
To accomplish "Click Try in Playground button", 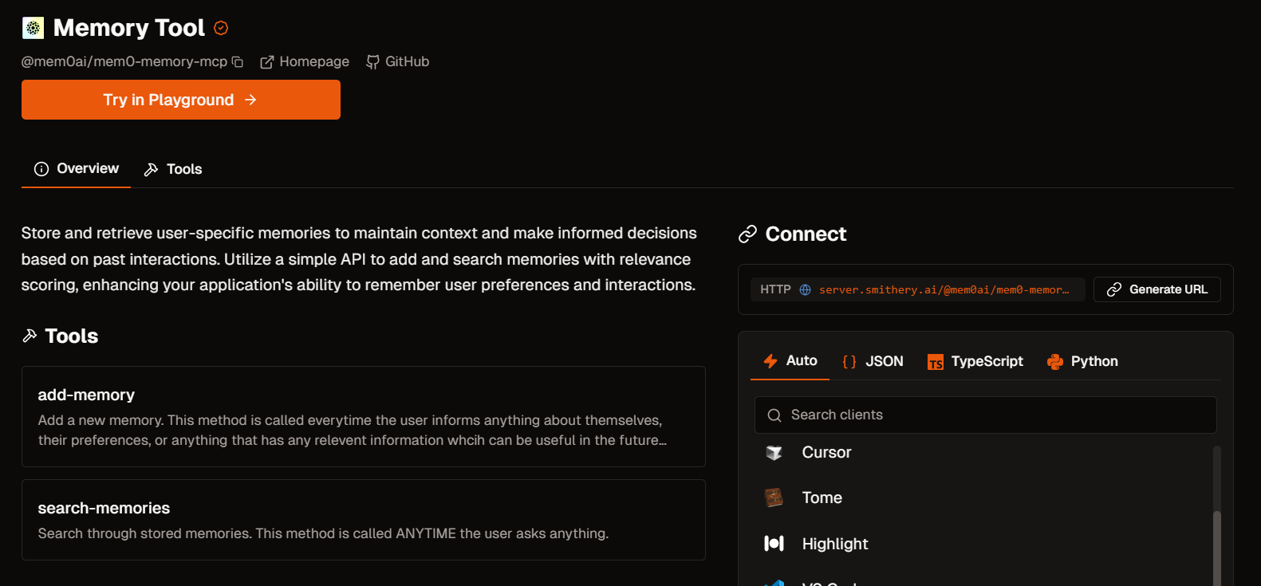I will [x=181, y=100].
